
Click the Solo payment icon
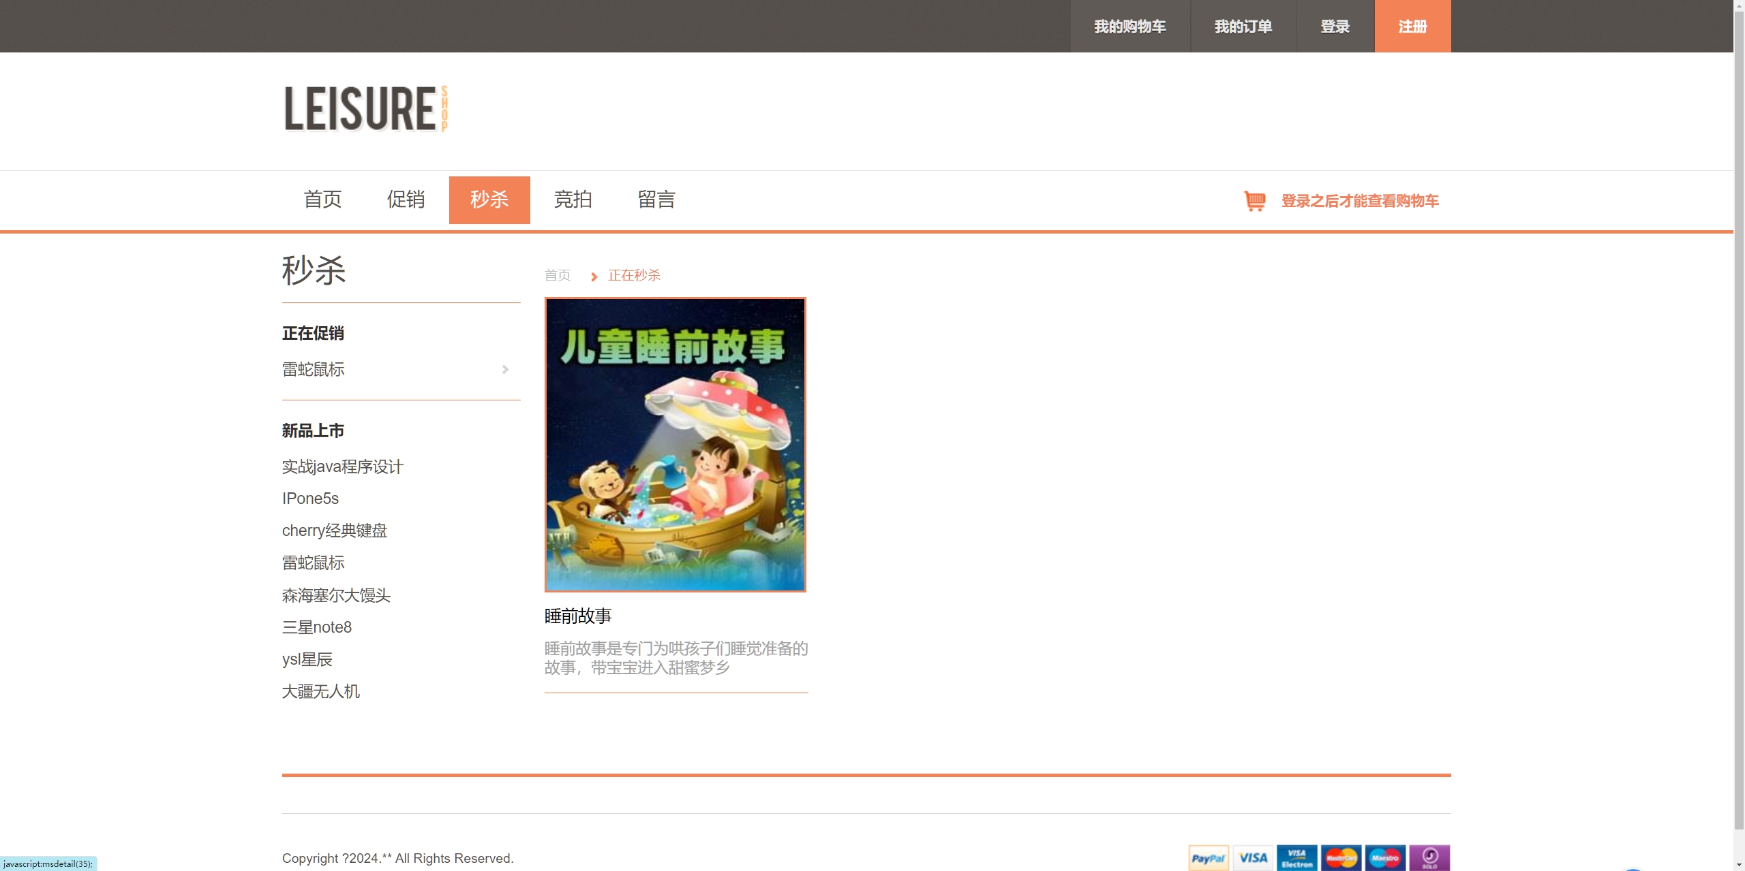(x=1429, y=858)
